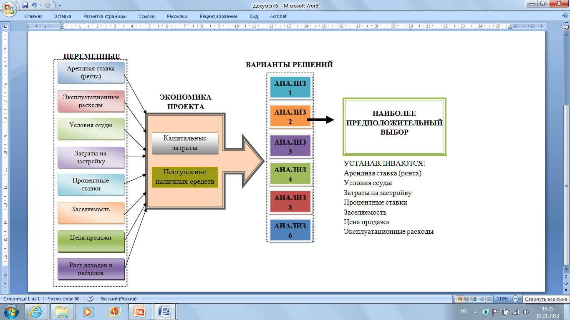The width and height of the screenshot is (570, 320).
Task: Open the undo history dropdown arrow
Action: [x=40, y=5]
